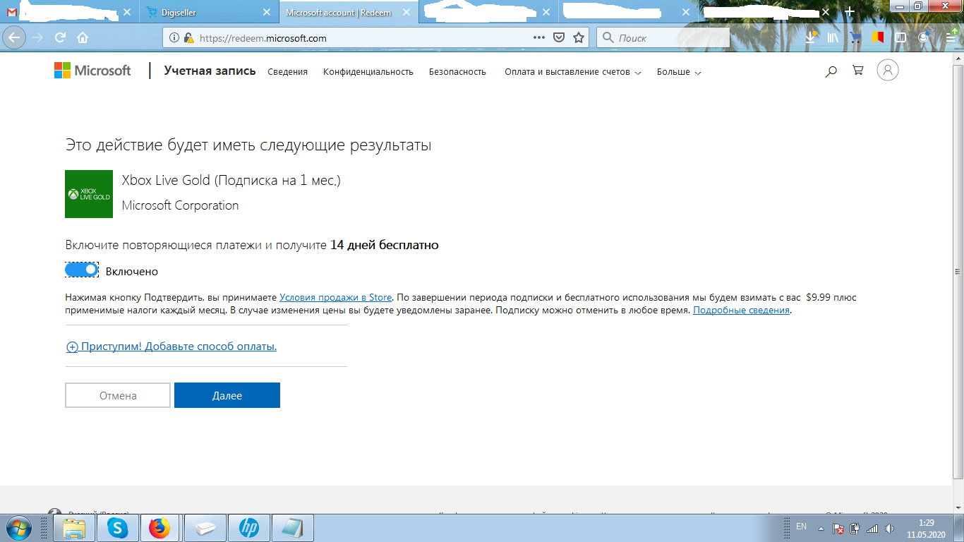Bookmark this page with the star
The image size is (964, 542).
point(579,38)
